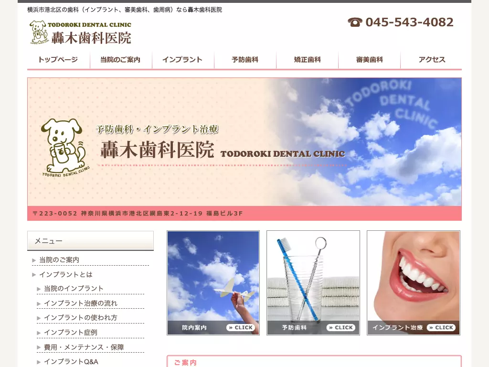Select the インプラント navigation item

(x=183, y=60)
